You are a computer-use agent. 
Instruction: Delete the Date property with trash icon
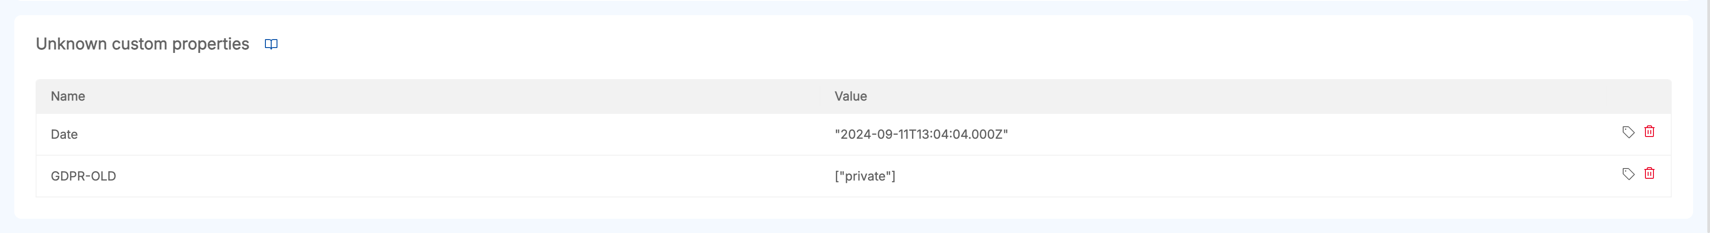click(x=1649, y=132)
